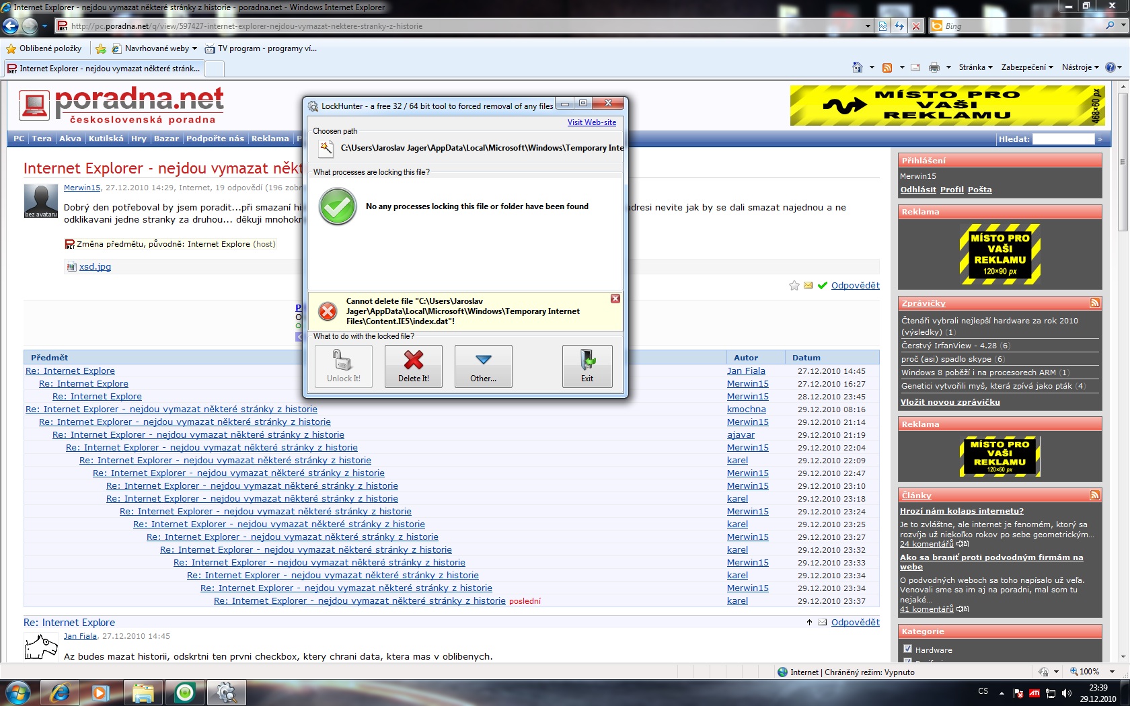
Task: Expand the search provider dropdown arrow
Action: point(1123,26)
